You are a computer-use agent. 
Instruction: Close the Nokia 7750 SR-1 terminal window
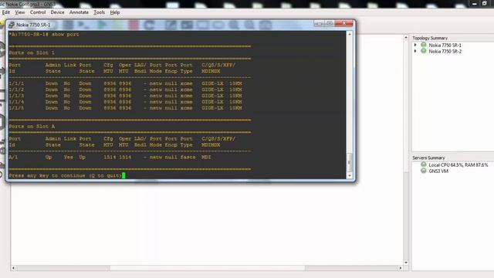pyautogui.click(x=344, y=24)
